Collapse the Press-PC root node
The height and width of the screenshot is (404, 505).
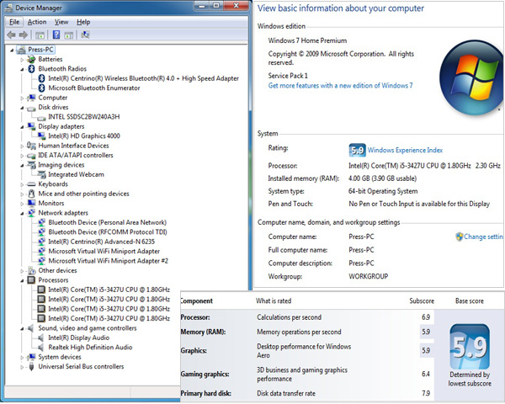13,50
